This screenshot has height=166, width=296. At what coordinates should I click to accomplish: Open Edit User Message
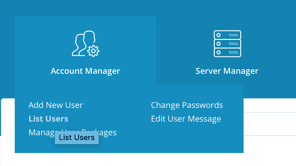[186, 119]
